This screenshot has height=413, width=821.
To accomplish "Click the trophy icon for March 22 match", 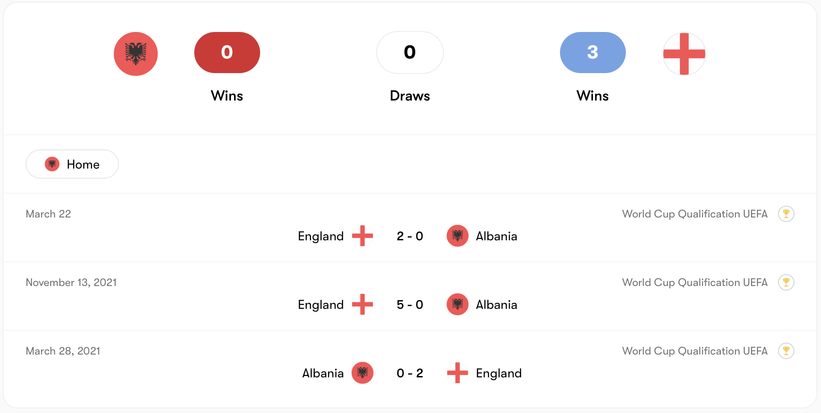I will [786, 214].
